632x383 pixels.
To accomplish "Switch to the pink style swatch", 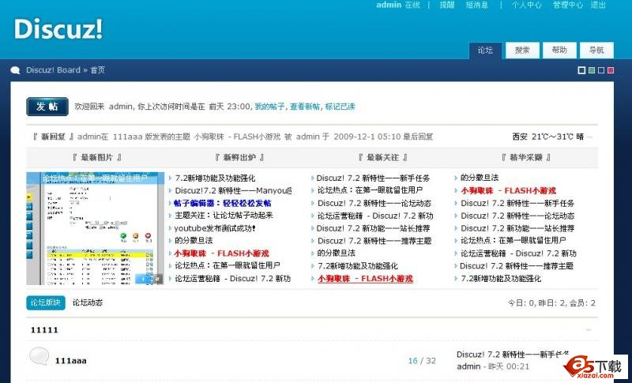I will pos(611,70).
